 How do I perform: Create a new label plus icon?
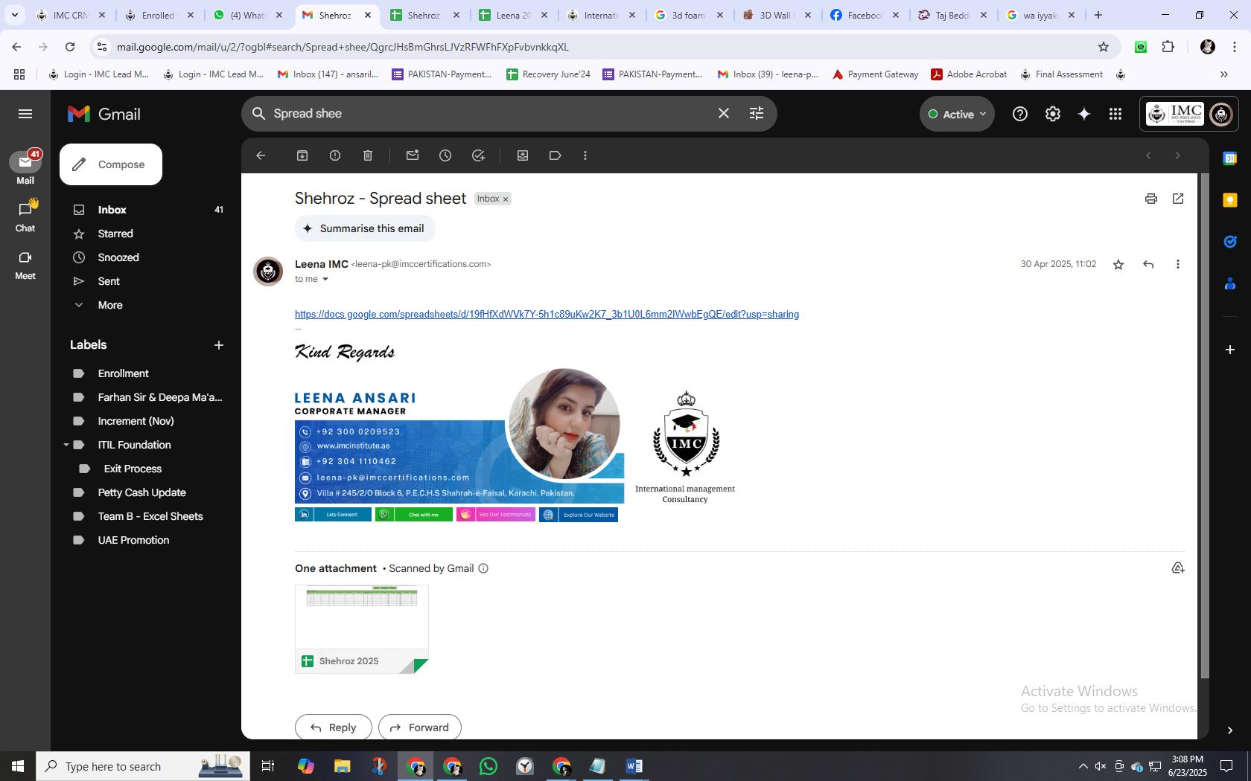[x=219, y=345]
